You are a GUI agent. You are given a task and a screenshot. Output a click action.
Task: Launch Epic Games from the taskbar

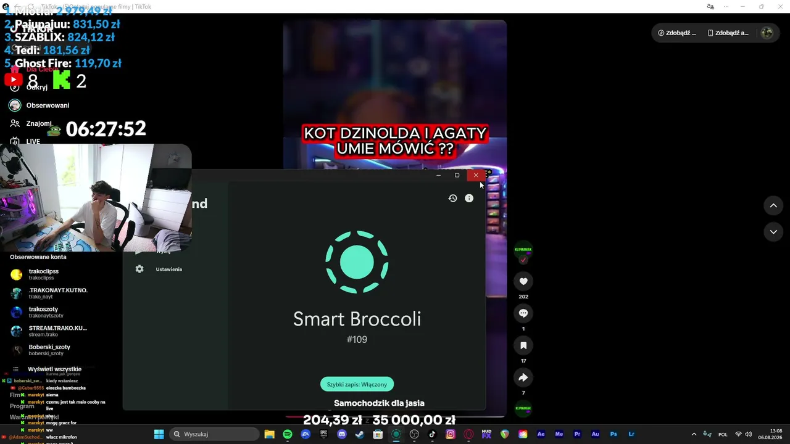click(323, 434)
